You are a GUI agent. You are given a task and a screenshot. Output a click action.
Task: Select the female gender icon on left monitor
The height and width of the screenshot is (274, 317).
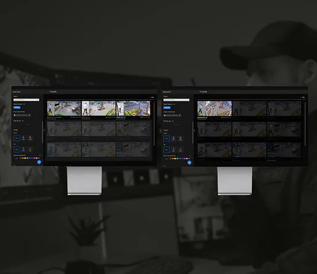pyautogui.click(x=30, y=138)
